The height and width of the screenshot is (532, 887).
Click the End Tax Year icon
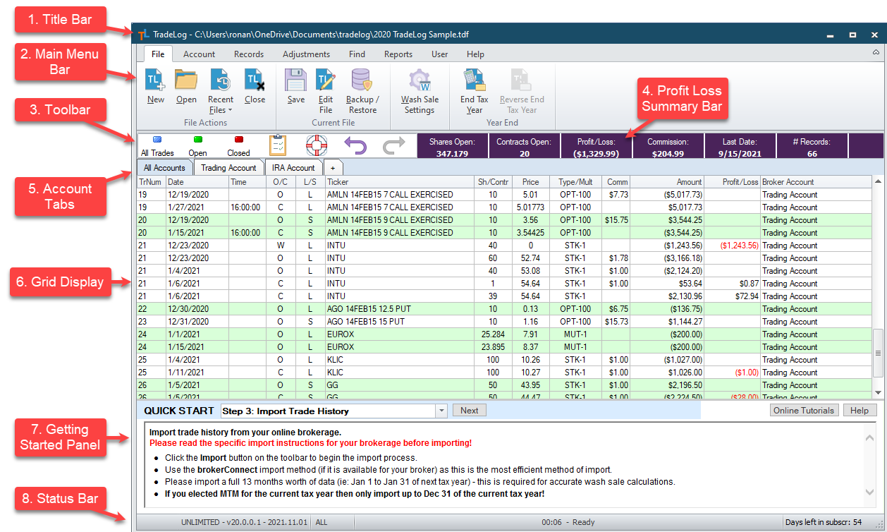[x=475, y=91]
